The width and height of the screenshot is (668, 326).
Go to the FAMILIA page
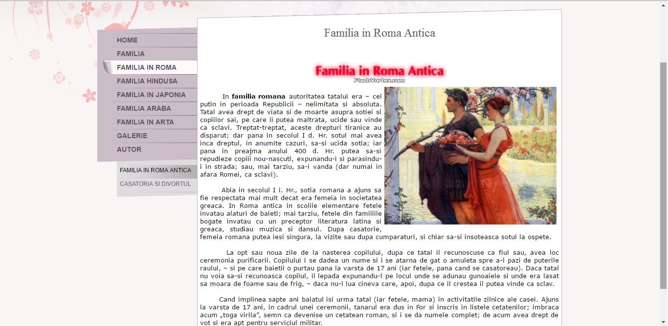[x=131, y=54]
